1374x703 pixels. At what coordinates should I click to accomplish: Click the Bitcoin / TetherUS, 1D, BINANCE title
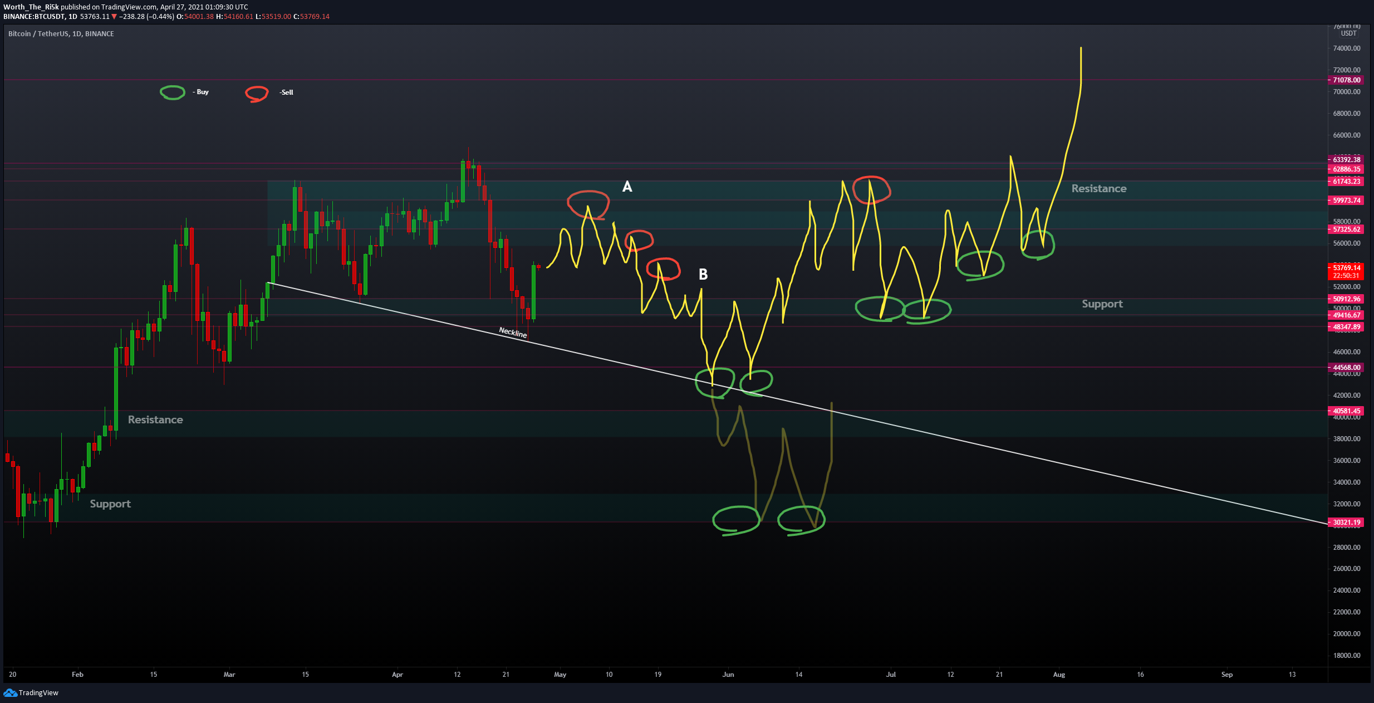pos(61,34)
